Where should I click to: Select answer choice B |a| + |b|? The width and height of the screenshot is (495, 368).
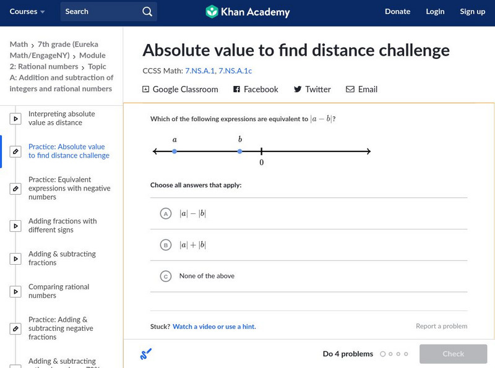tap(165, 245)
